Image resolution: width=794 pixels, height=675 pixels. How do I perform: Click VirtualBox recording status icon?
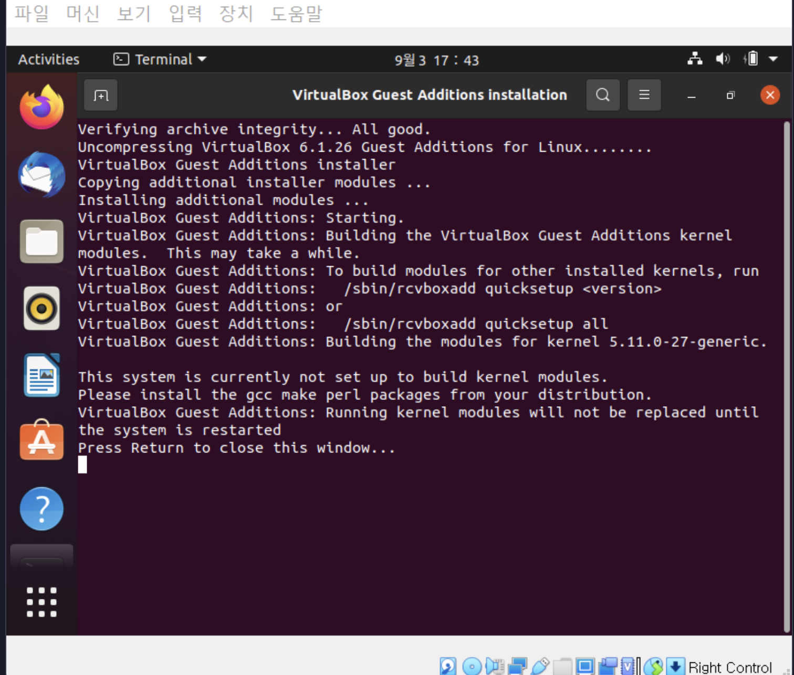[x=608, y=667]
